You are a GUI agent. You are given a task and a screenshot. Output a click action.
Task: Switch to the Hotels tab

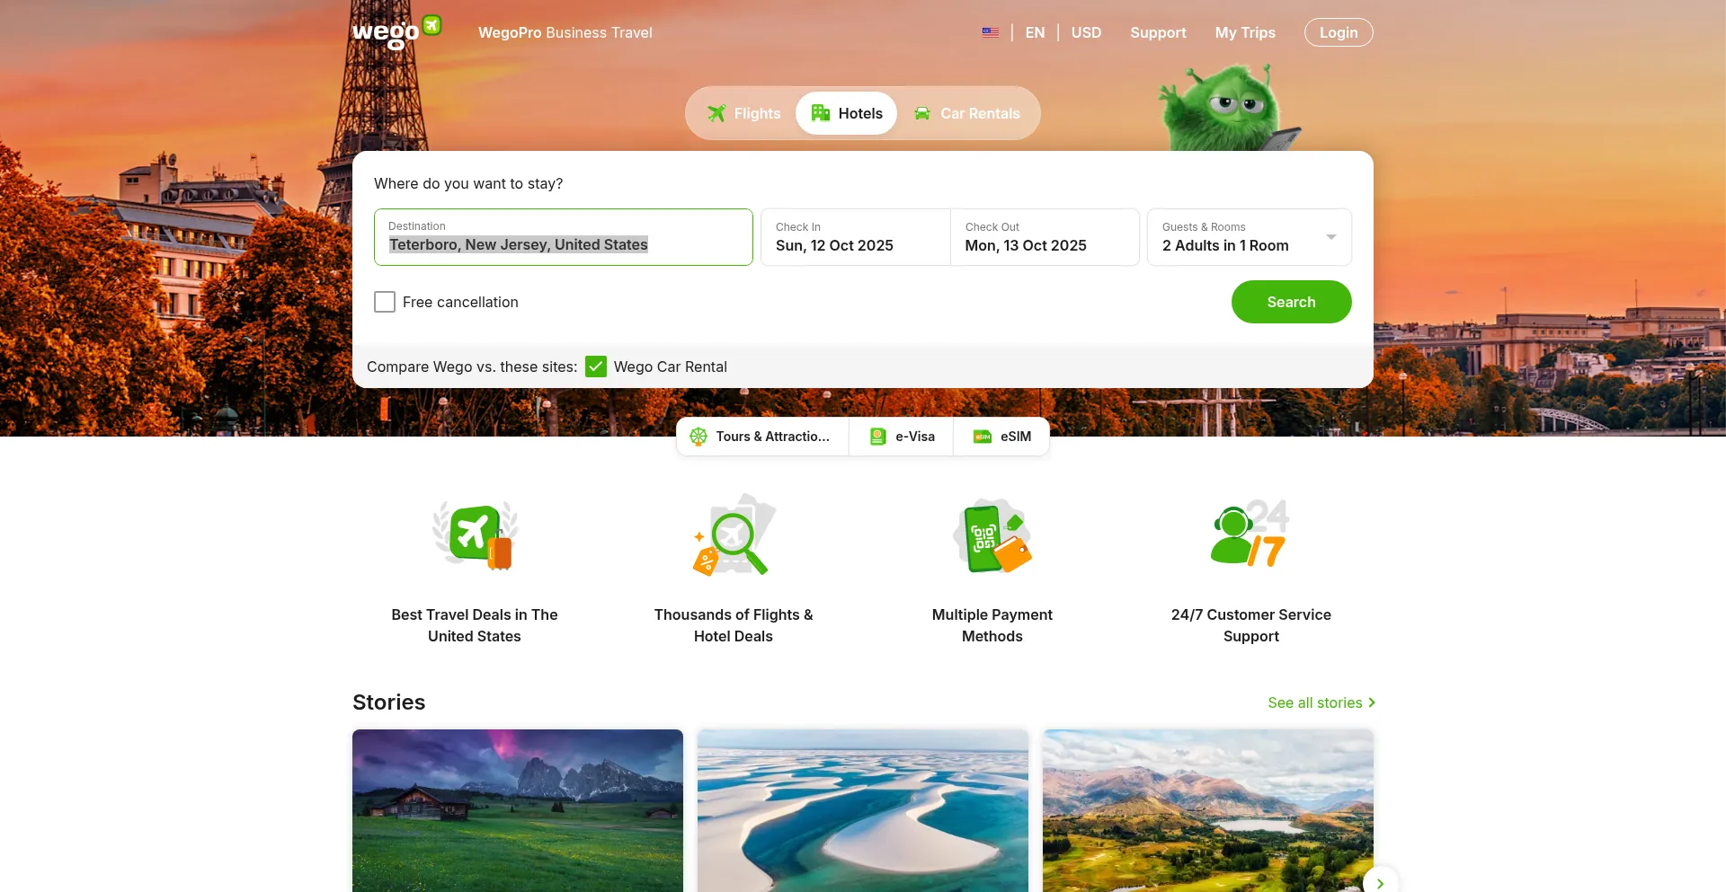pos(846,113)
